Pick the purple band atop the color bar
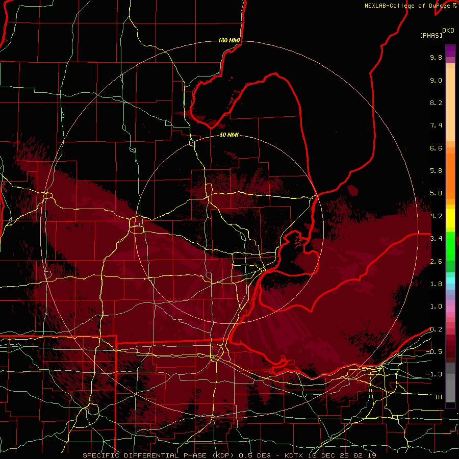Viewport: 459px width, 459px height. [450, 51]
